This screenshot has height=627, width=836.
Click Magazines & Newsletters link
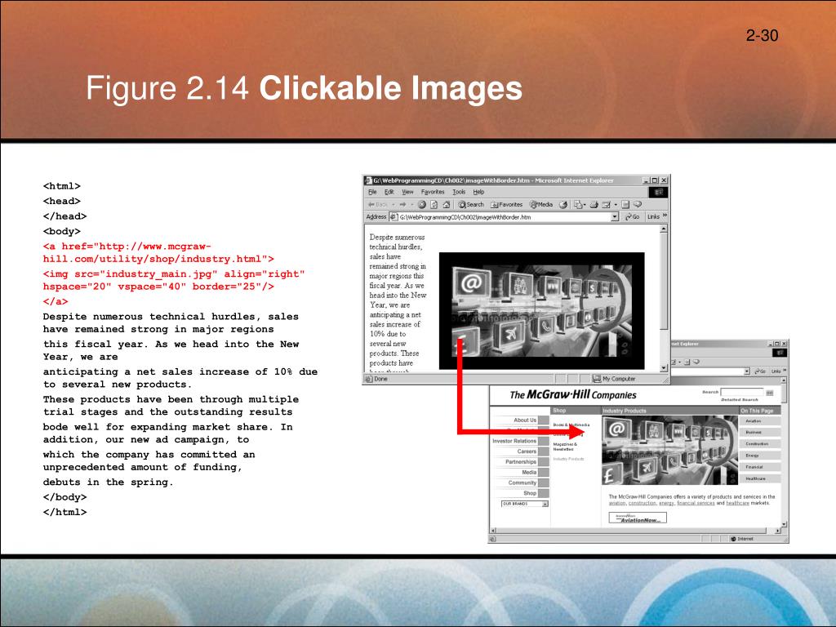pyautogui.click(x=565, y=447)
